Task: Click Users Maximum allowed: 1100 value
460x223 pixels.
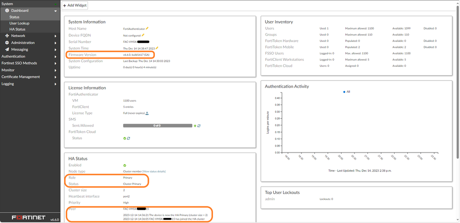Action: (360, 29)
